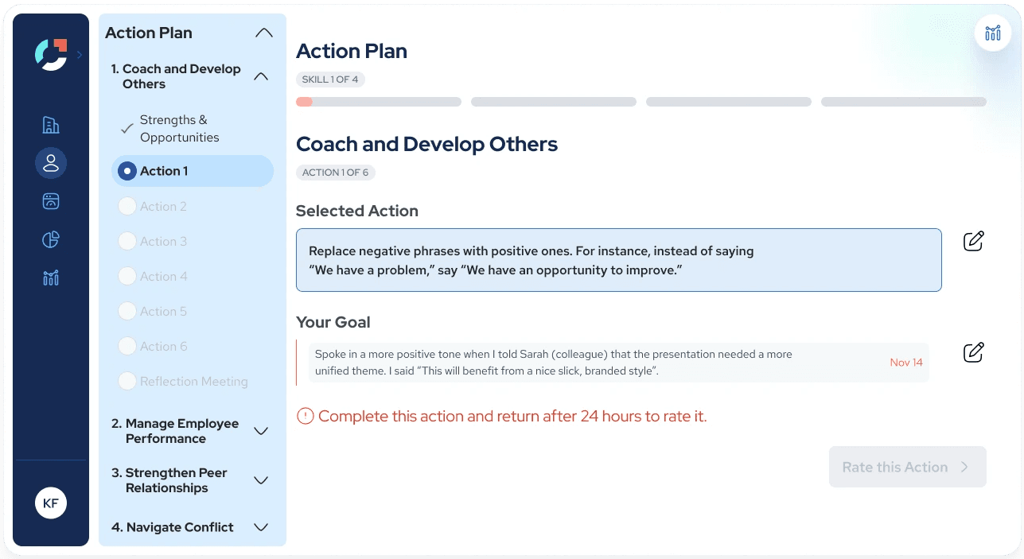Open the organization building icon in sidebar
1024x559 pixels.
(51, 125)
